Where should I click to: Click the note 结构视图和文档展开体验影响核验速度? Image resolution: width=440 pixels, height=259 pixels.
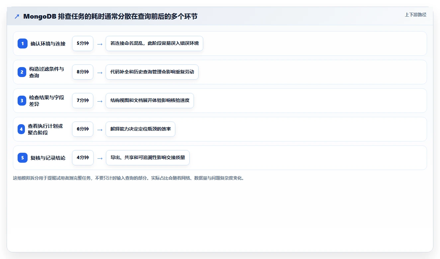150,101
